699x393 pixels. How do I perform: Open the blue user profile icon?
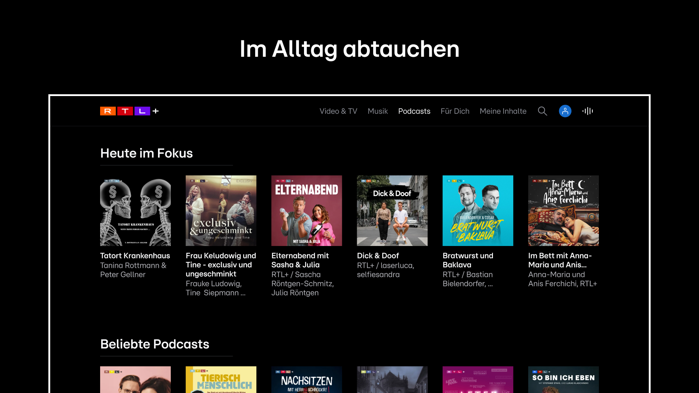tap(565, 111)
